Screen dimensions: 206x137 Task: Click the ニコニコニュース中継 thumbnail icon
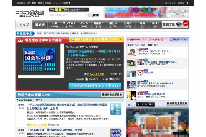(116, 109)
